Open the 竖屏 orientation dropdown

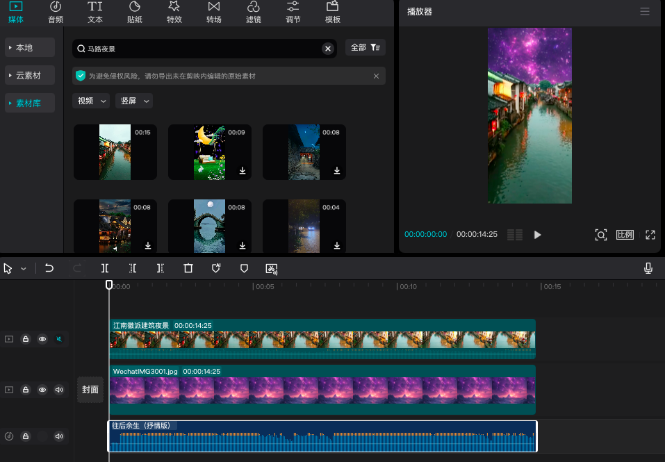[134, 101]
